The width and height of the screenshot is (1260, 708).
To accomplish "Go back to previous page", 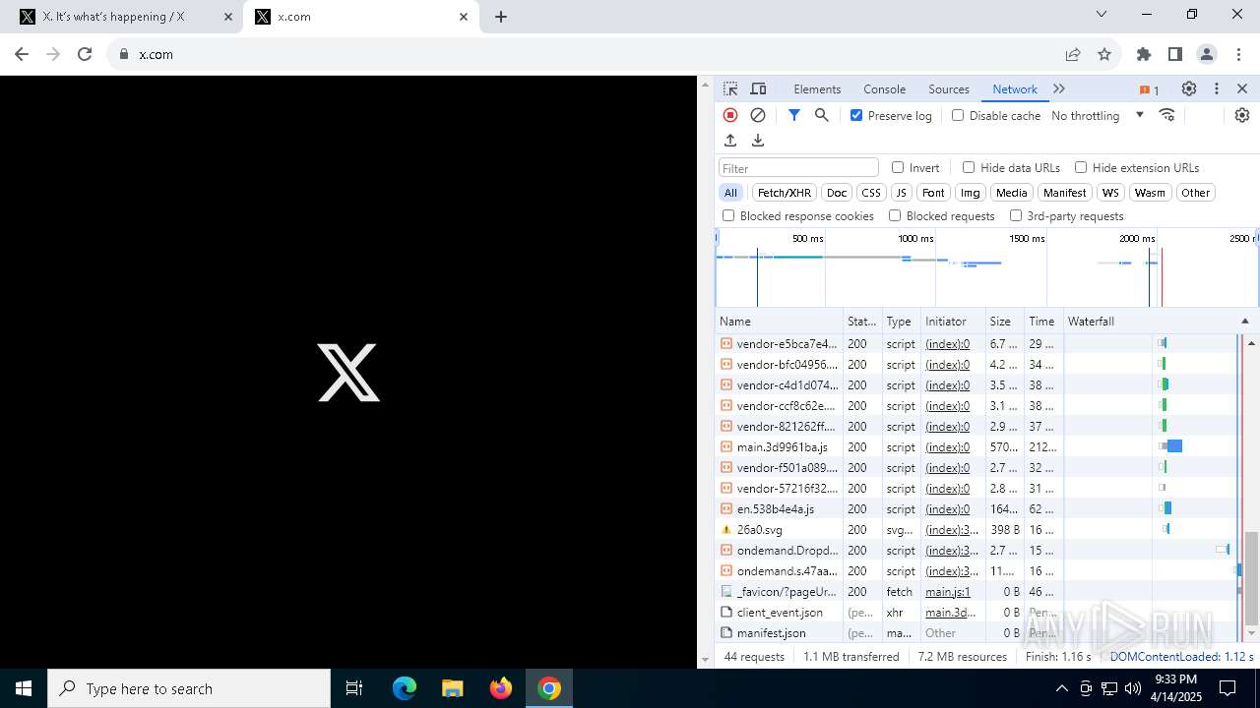I will (x=22, y=54).
